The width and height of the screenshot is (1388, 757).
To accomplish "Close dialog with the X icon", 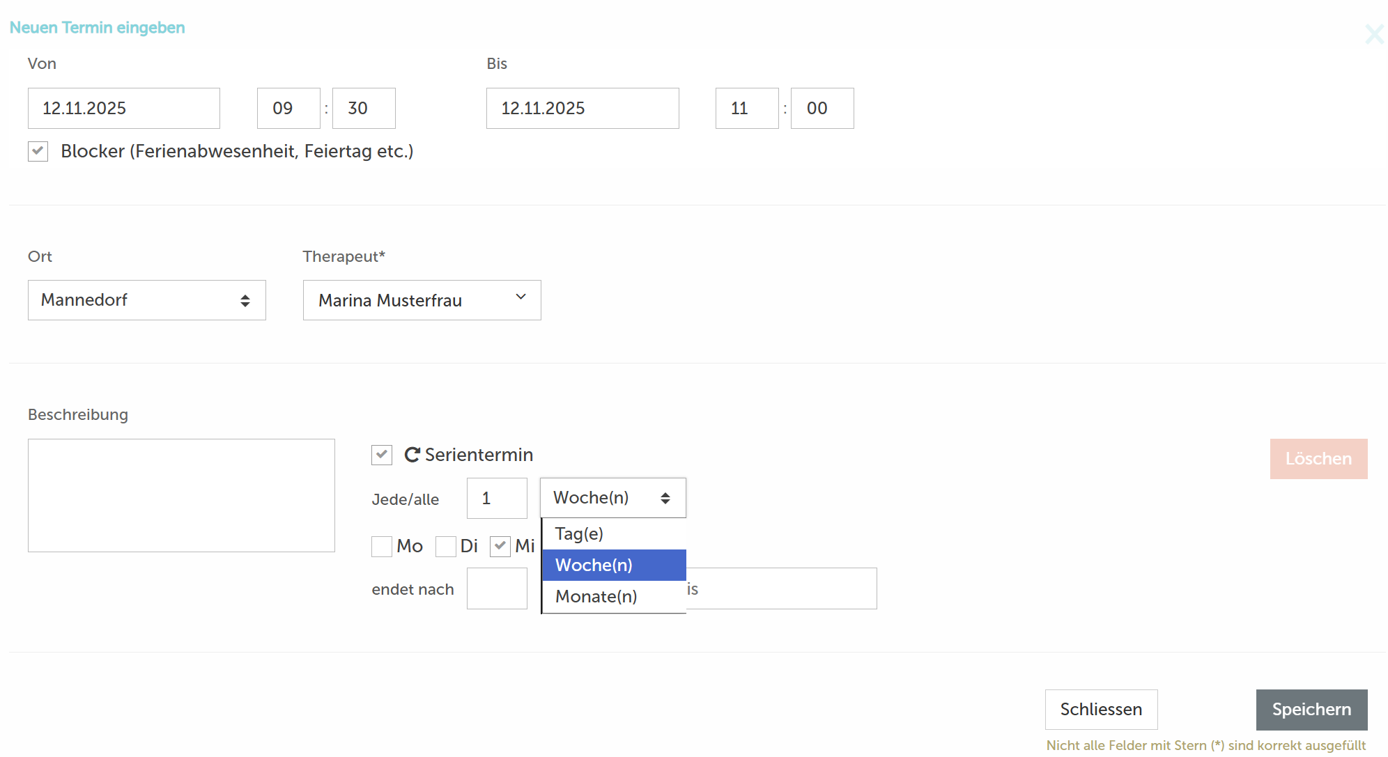I will (x=1374, y=34).
